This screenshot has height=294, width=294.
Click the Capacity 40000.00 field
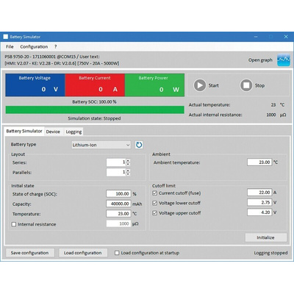pyautogui.click(x=118, y=204)
